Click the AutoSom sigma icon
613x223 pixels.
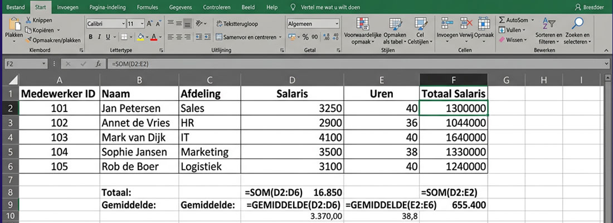coord(502,20)
